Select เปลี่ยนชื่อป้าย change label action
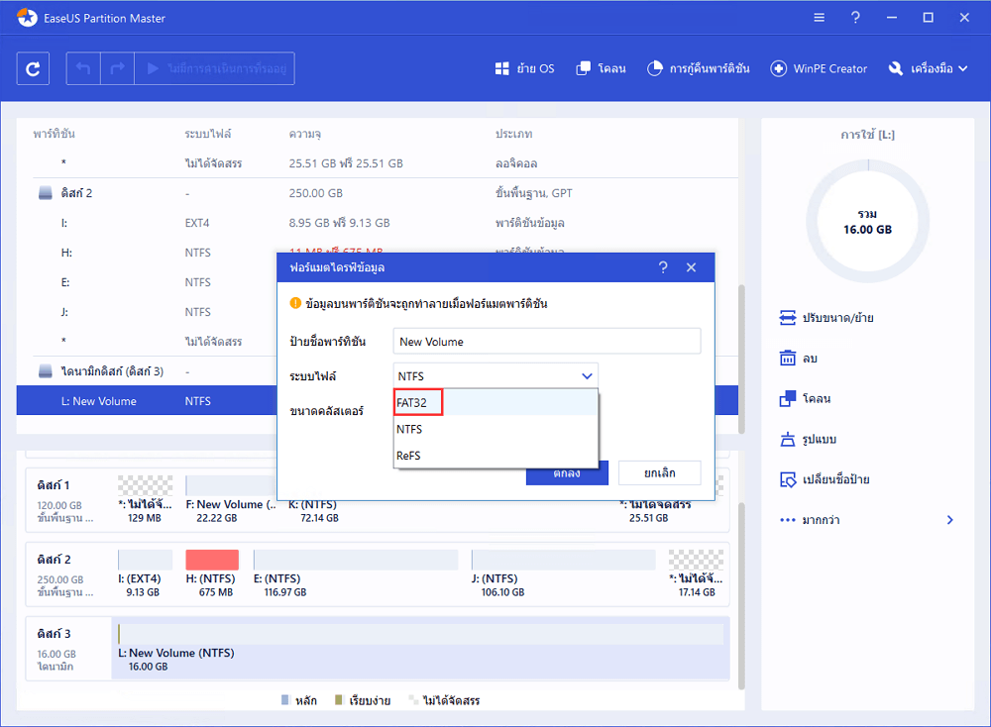 [825, 479]
